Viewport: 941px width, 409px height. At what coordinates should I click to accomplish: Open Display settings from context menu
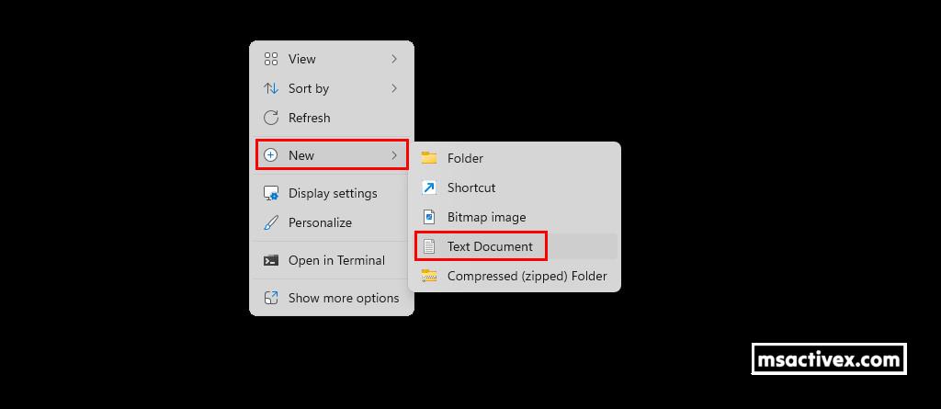click(x=333, y=193)
